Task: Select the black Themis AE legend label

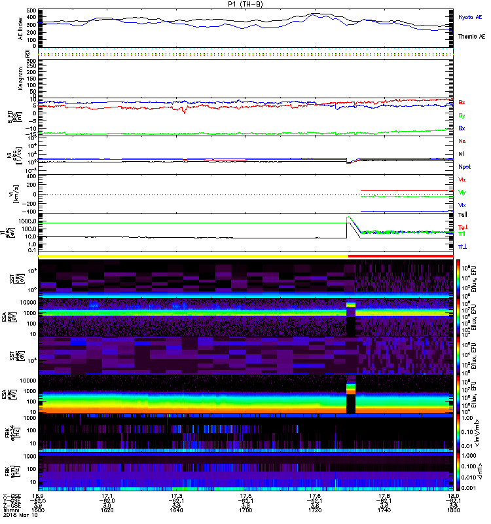Action: point(471,37)
